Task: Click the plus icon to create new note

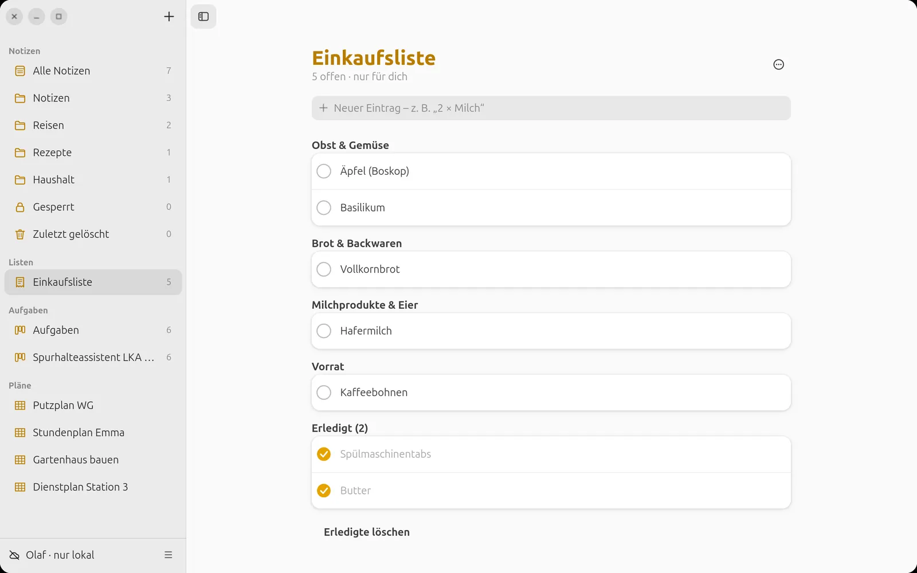Action: [168, 17]
